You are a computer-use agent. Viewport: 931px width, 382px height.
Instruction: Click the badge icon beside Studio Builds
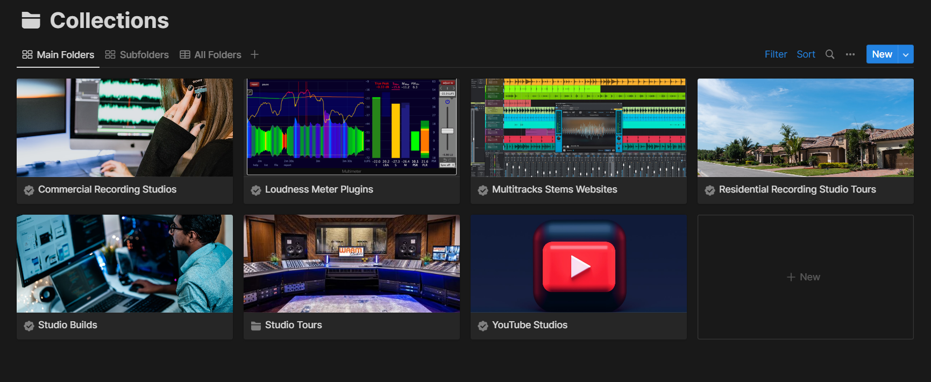click(29, 326)
